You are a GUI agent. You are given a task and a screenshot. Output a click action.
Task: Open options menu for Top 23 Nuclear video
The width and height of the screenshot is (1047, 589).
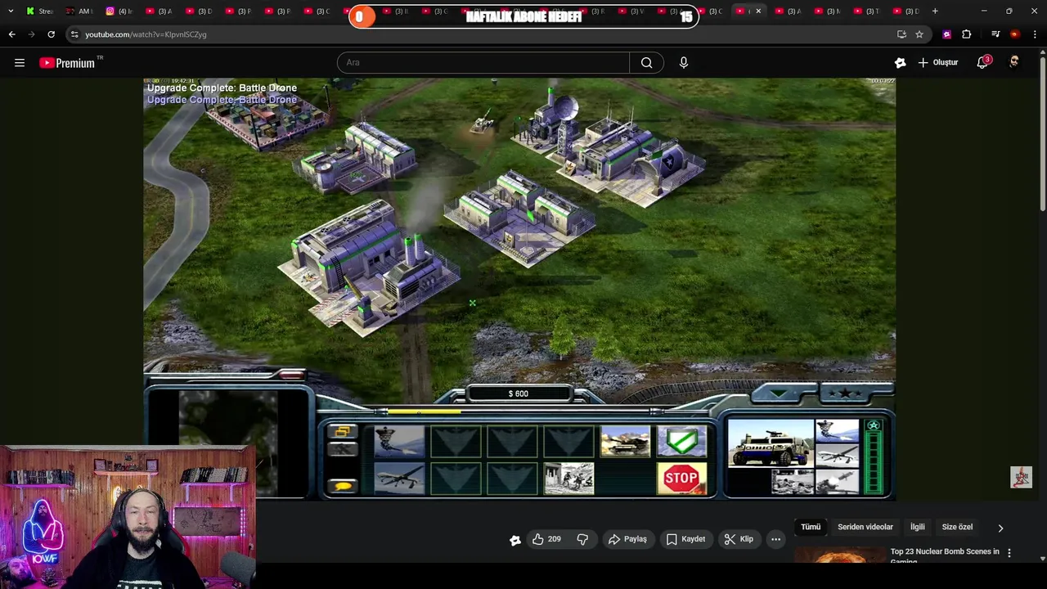[1009, 554]
